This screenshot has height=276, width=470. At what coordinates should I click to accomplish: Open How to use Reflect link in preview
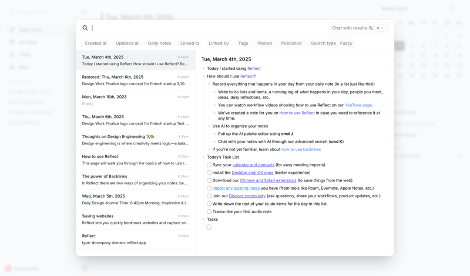point(297,113)
